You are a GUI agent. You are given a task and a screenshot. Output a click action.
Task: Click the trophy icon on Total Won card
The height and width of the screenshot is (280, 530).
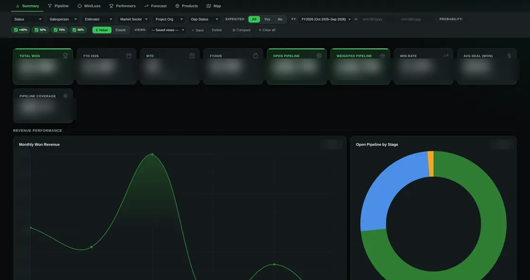[x=65, y=56]
